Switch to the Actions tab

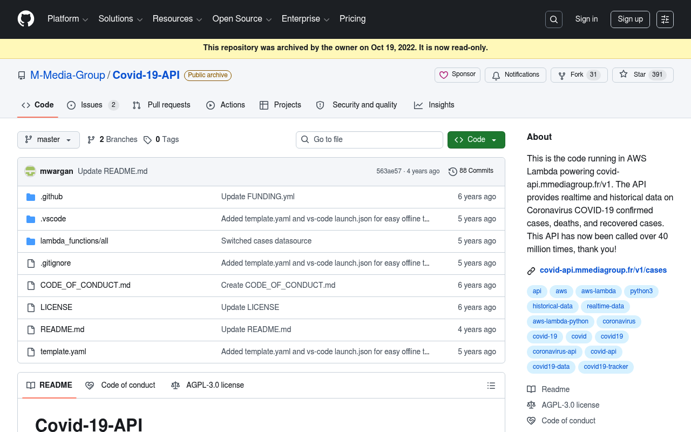click(226, 105)
